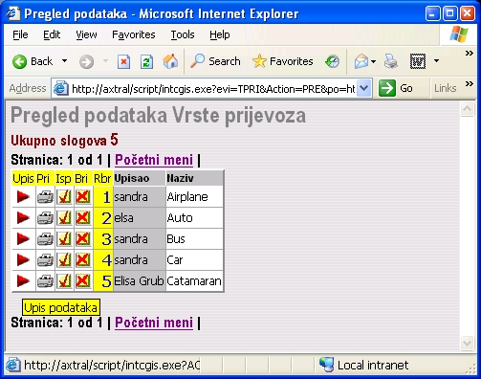Open the address bar URL dropdown

(x=364, y=88)
